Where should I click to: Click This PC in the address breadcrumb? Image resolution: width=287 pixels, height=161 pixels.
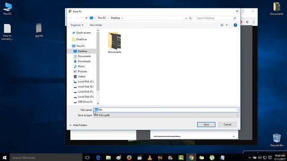pyautogui.click(x=102, y=18)
